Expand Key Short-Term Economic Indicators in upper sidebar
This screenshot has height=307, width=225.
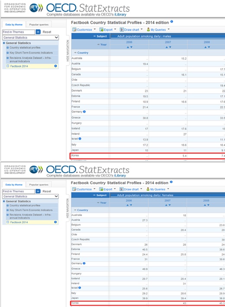tap(8, 53)
